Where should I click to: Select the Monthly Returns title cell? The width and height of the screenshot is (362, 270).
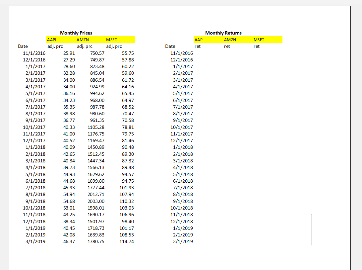224,33
